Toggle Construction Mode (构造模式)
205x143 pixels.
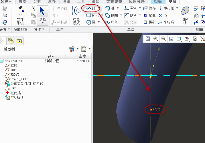pyautogui.click(x=76, y=15)
